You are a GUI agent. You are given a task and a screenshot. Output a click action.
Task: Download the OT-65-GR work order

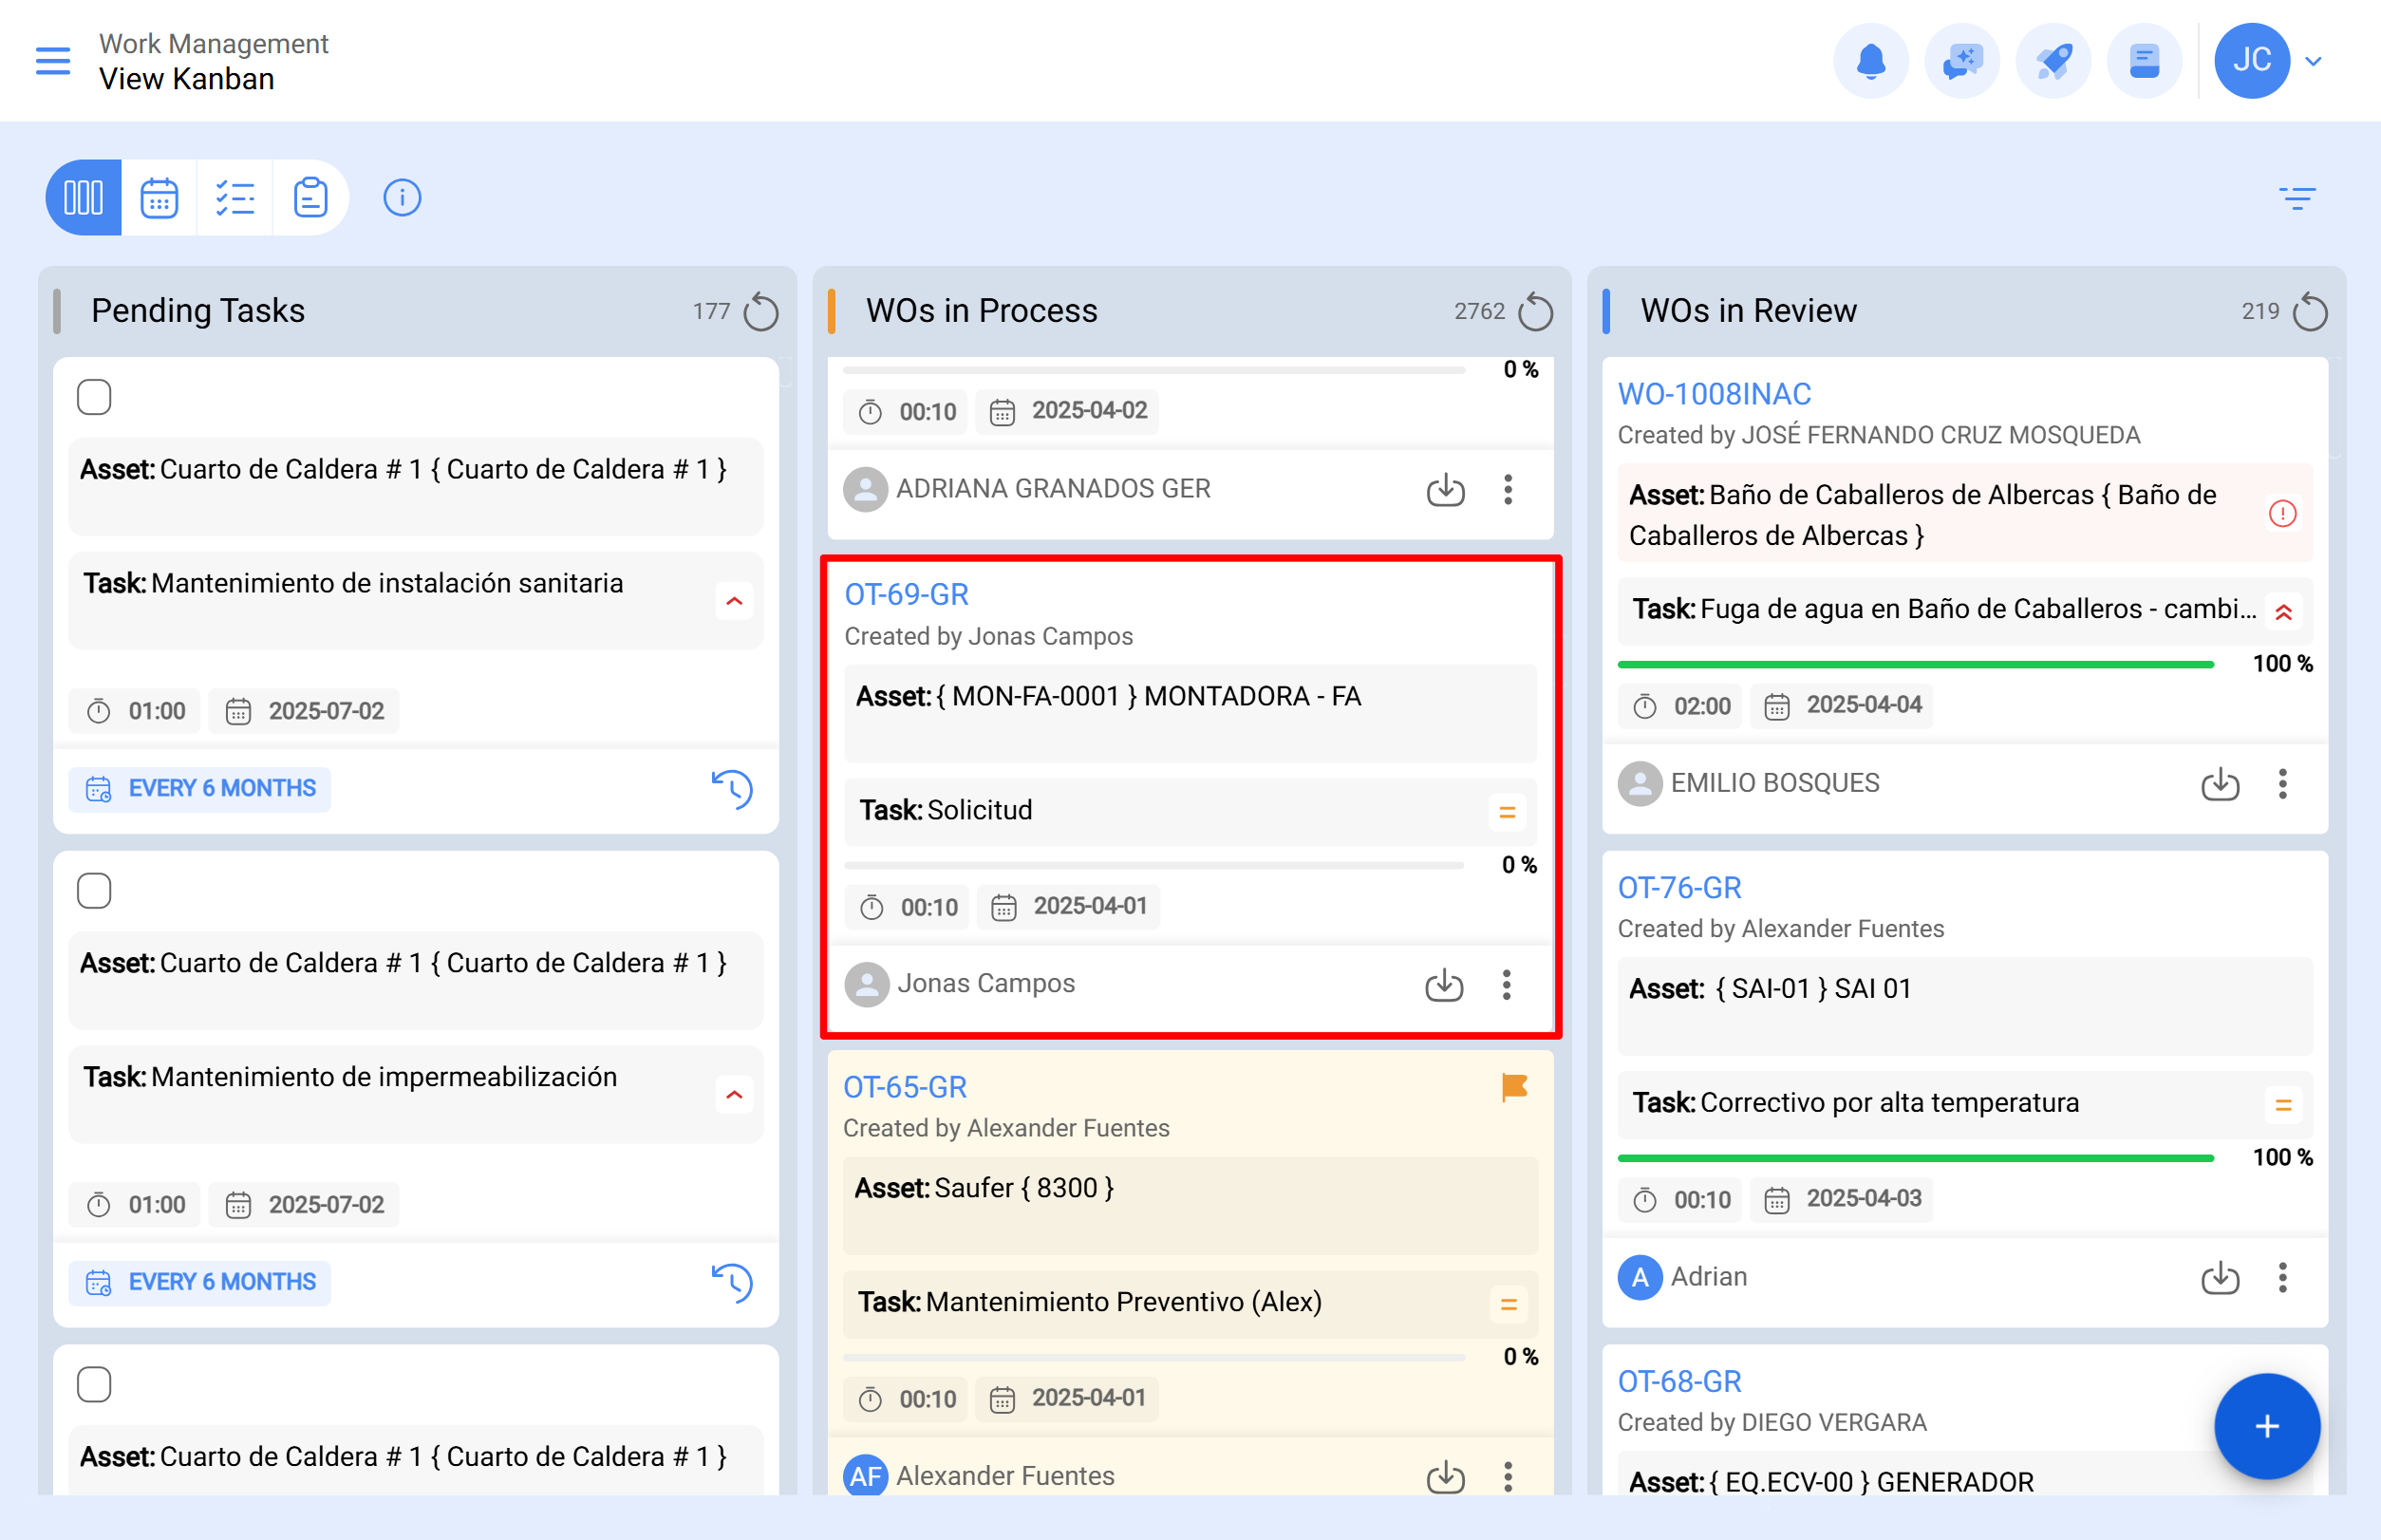[x=1445, y=1477]
